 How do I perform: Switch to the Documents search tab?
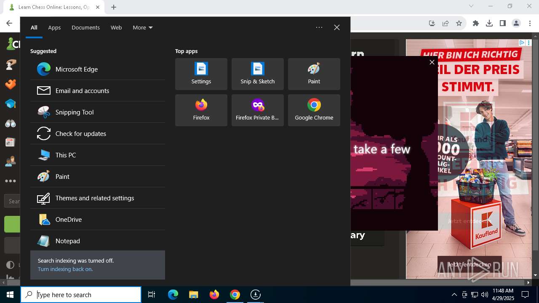85,27
